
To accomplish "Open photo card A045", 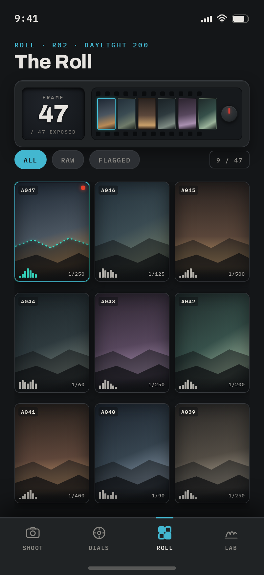I will click(212, 232).
